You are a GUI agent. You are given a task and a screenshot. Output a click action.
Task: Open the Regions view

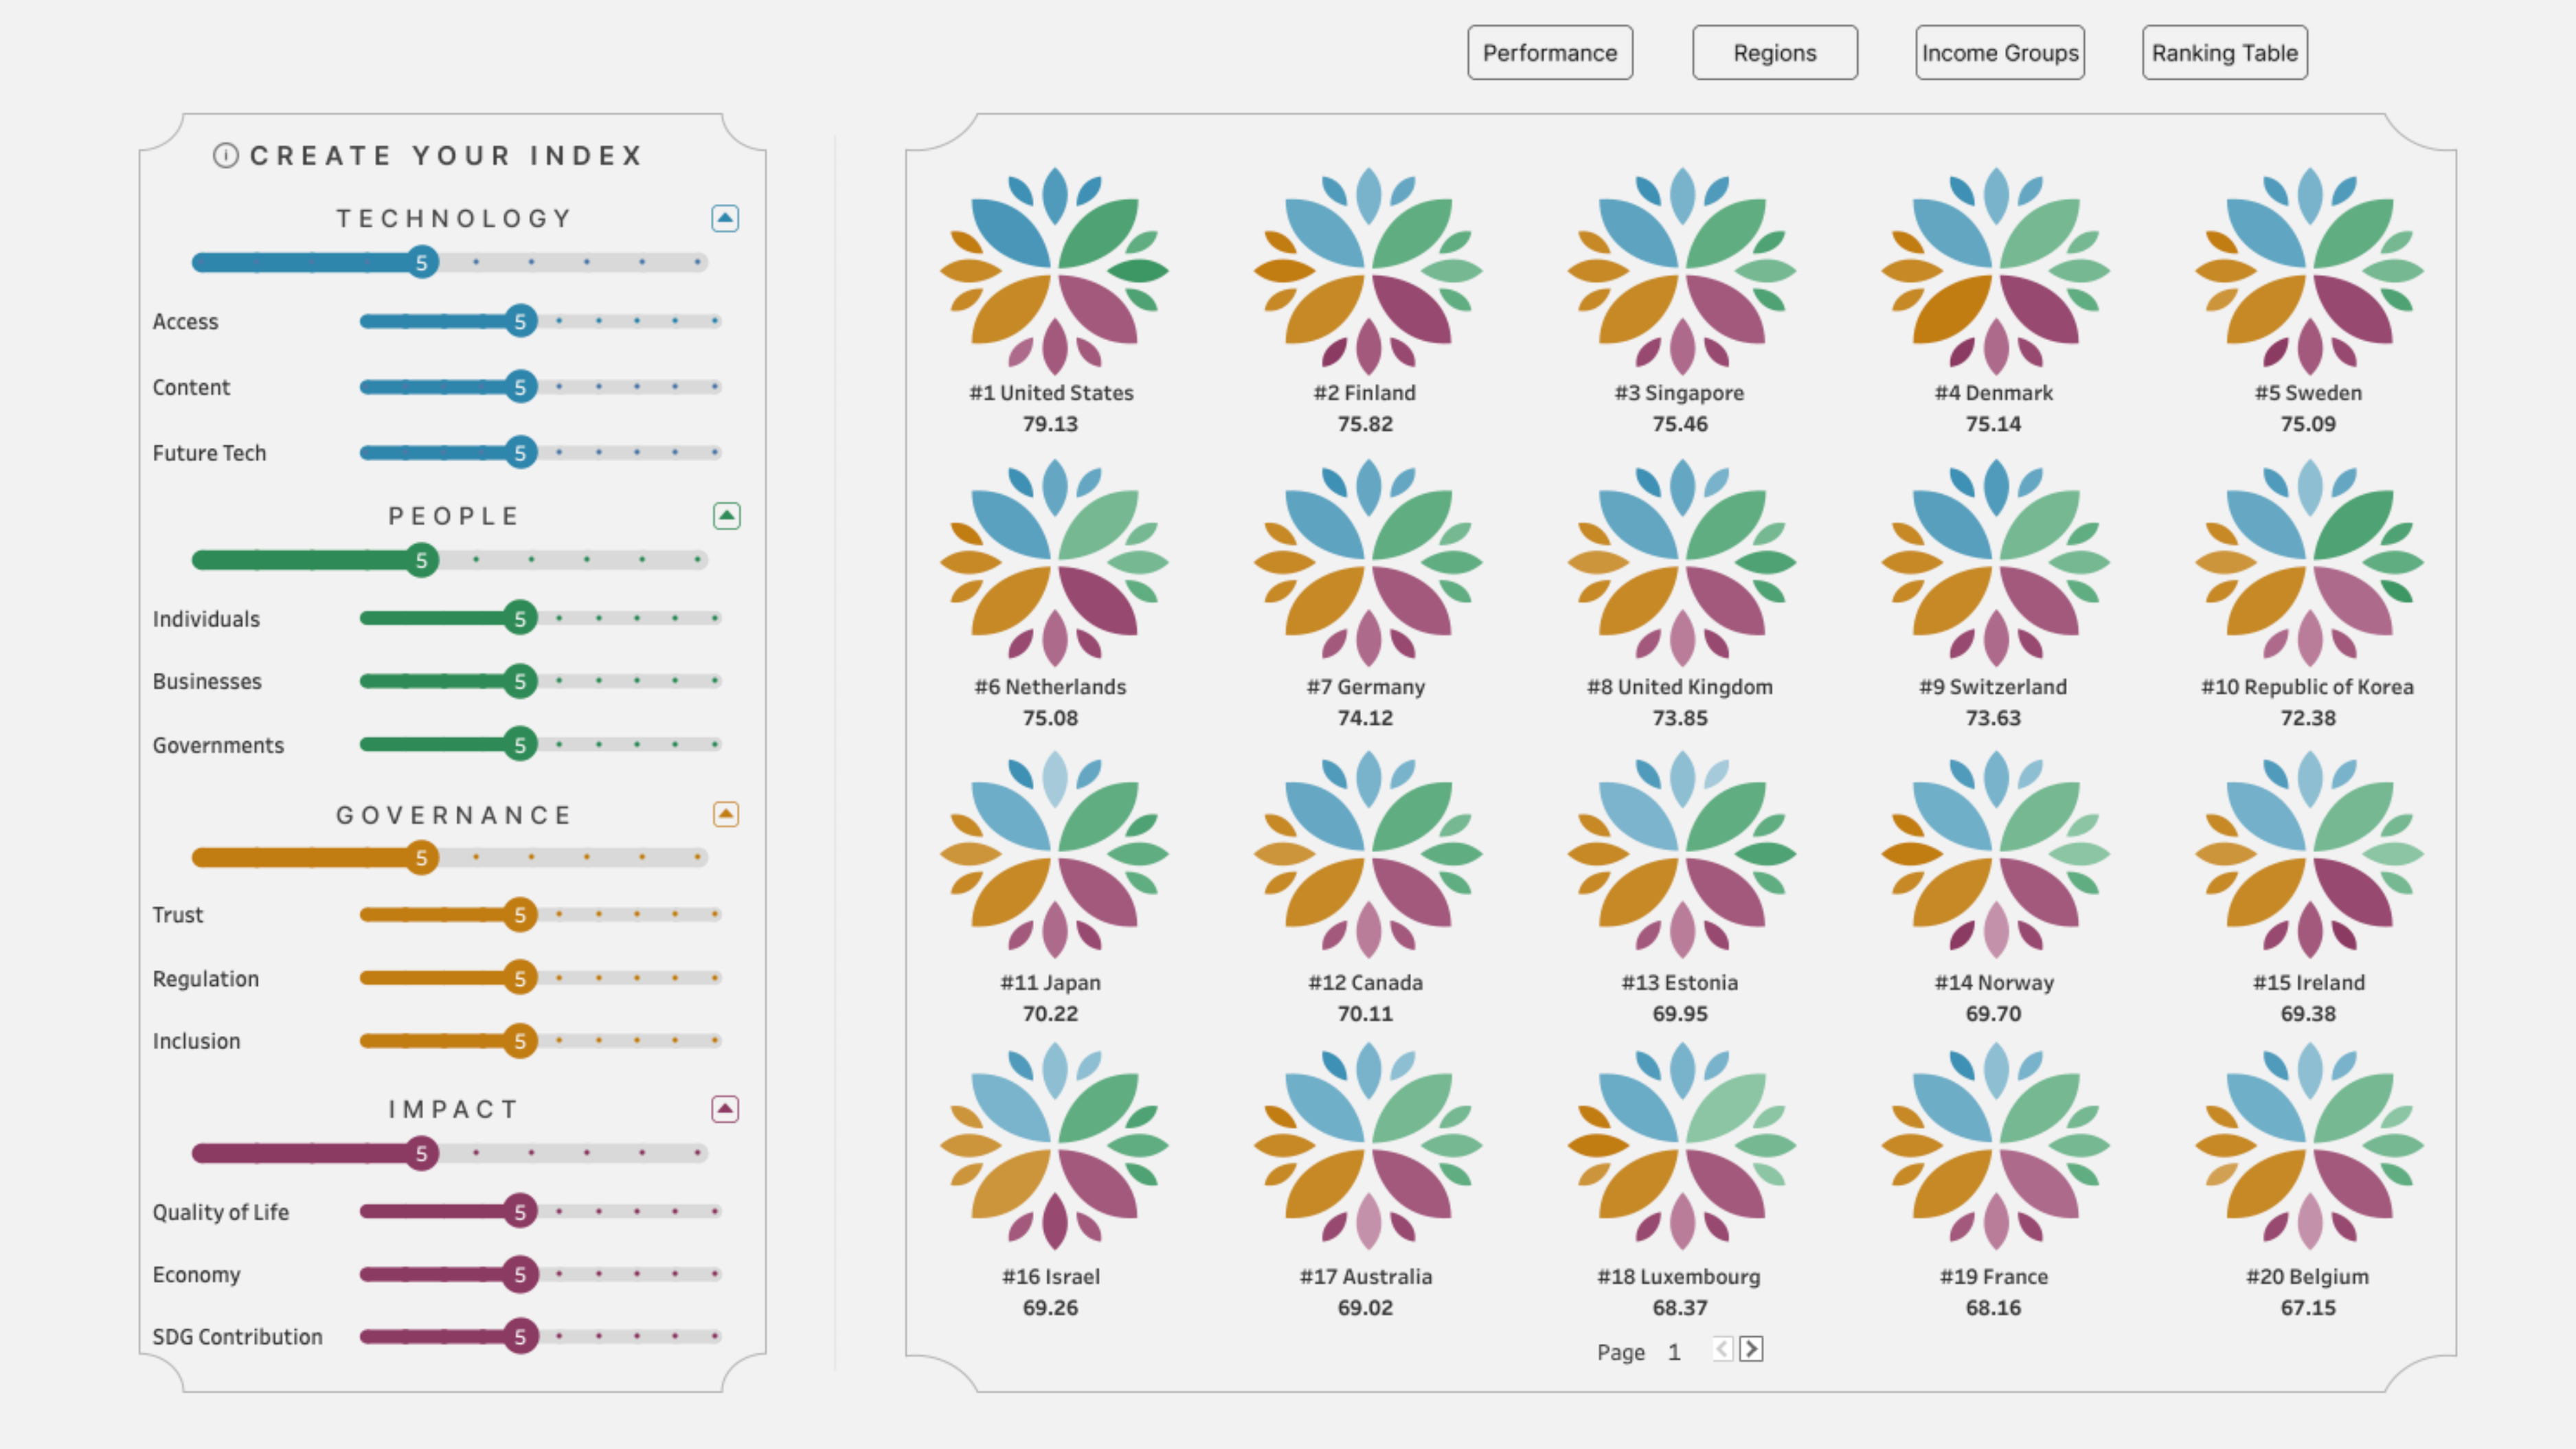click(x=1775, y=52)
